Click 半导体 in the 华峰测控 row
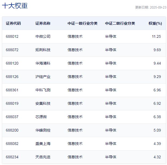Viewport: 167px width, 165px height. tap(111, 130)
